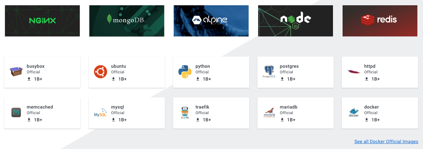The width and height of the screenshot is (423, 149).
Task: Click Official label under busybox
Action: 33,72
